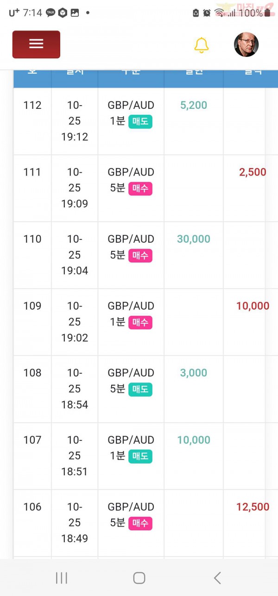Click 매도 badge in row 112

[x=140, y=122]
